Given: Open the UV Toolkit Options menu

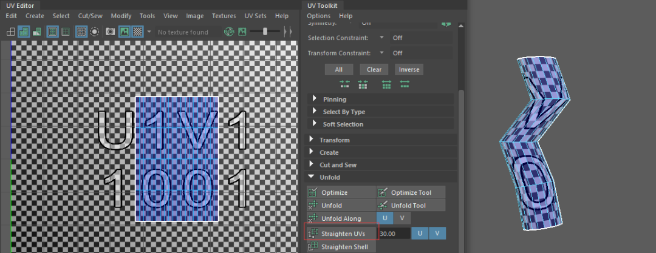Looking at the screenshot, I should (x=319, y=16).
